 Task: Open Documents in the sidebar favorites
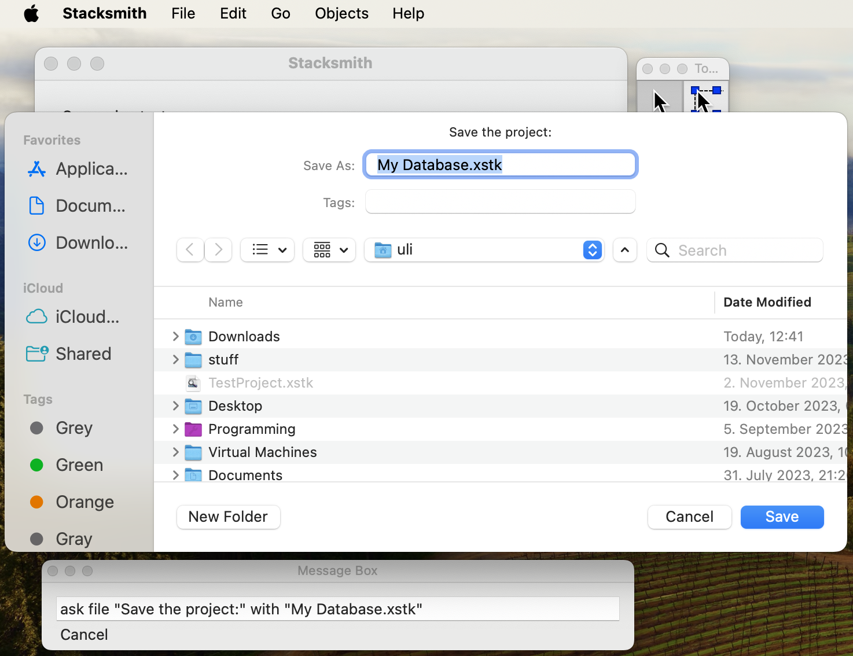[79, 206]
